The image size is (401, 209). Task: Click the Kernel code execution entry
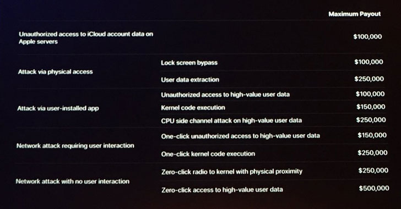click(193, 108)
